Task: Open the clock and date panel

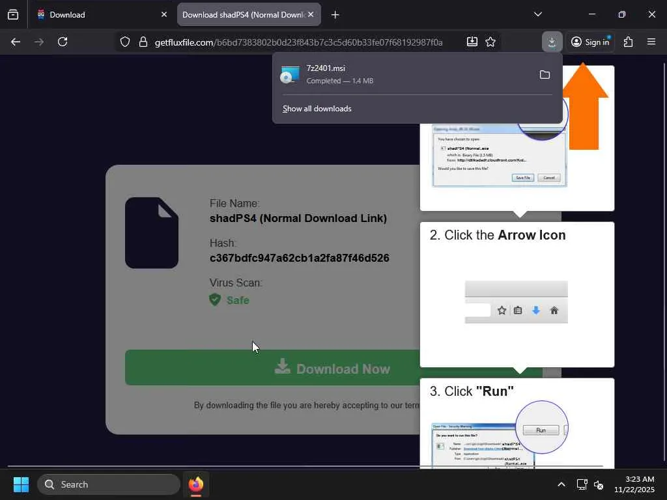Action: click(x=634, y=484)
